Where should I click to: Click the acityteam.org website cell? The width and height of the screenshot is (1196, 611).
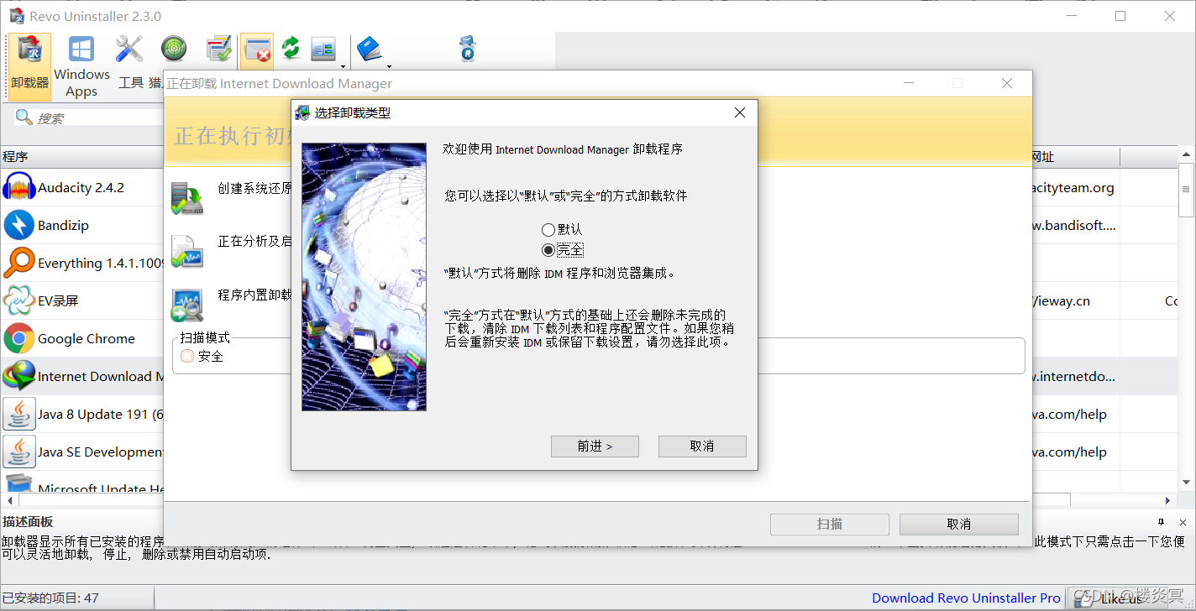click(x=1075, y=188)
